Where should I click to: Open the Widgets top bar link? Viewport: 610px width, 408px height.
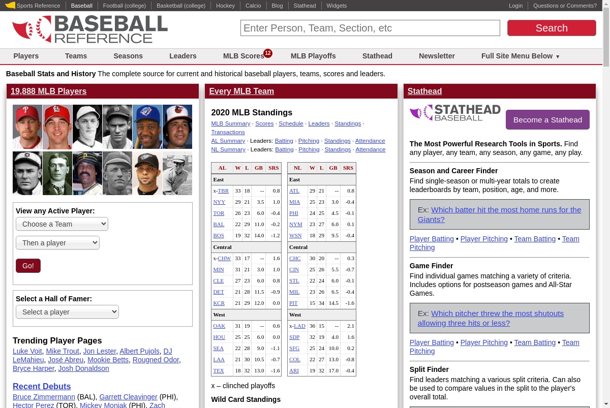[x=337, y=6]
